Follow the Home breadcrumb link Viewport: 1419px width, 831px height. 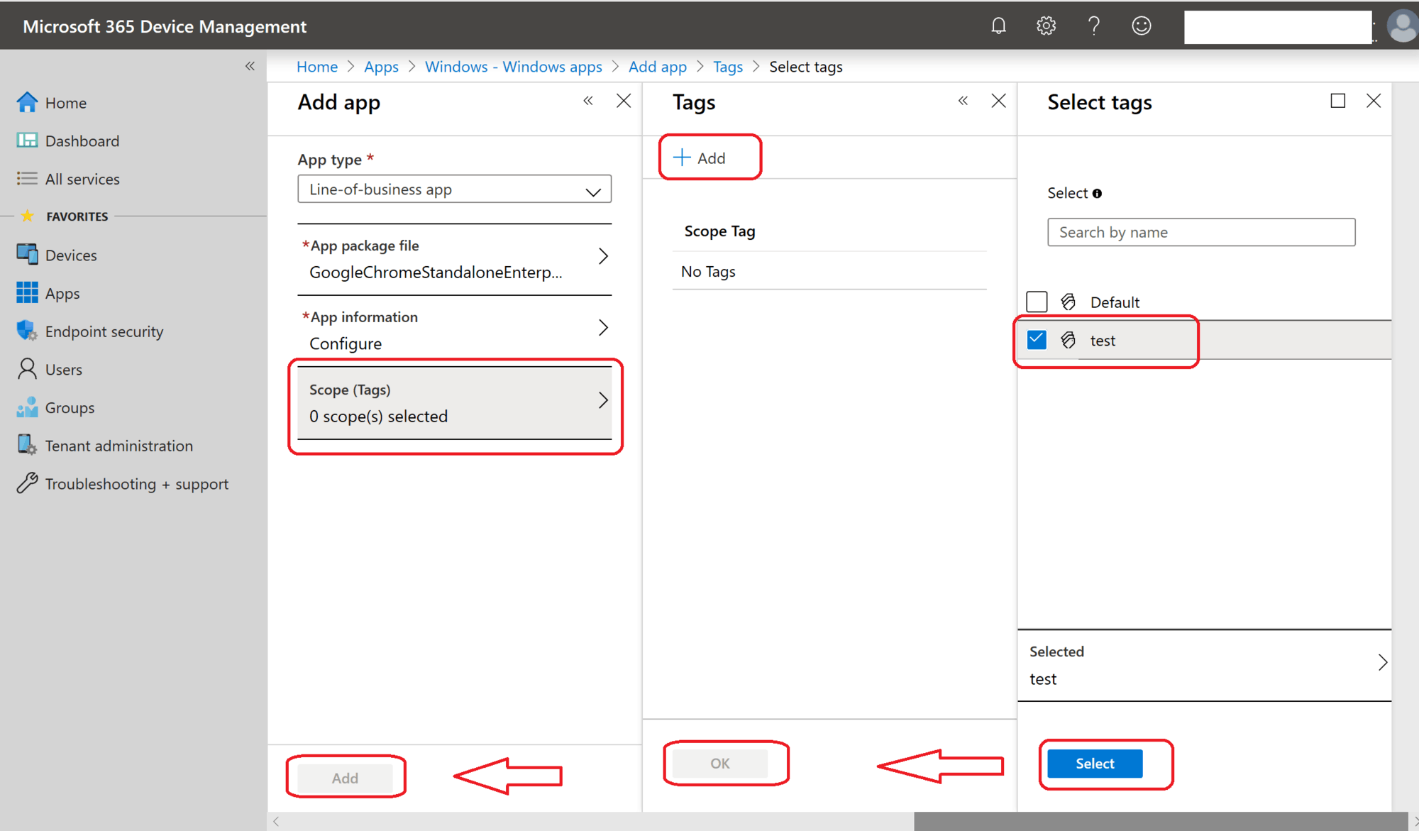316,67
